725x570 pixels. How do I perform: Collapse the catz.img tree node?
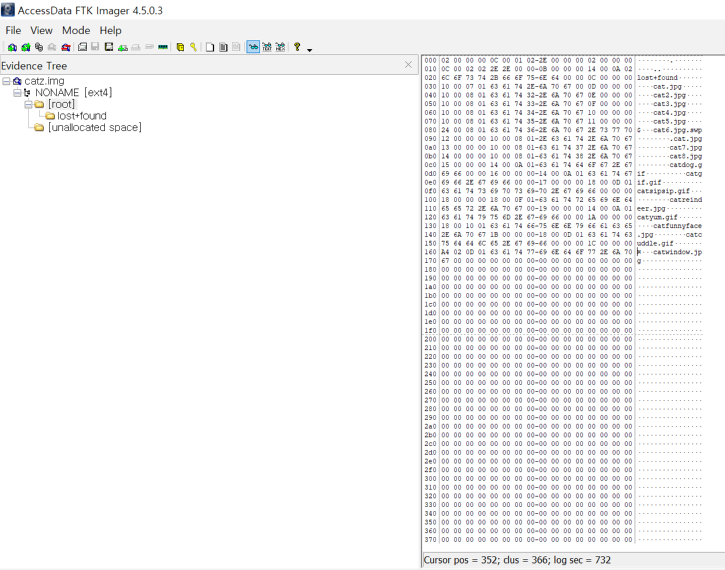point(6,81)
